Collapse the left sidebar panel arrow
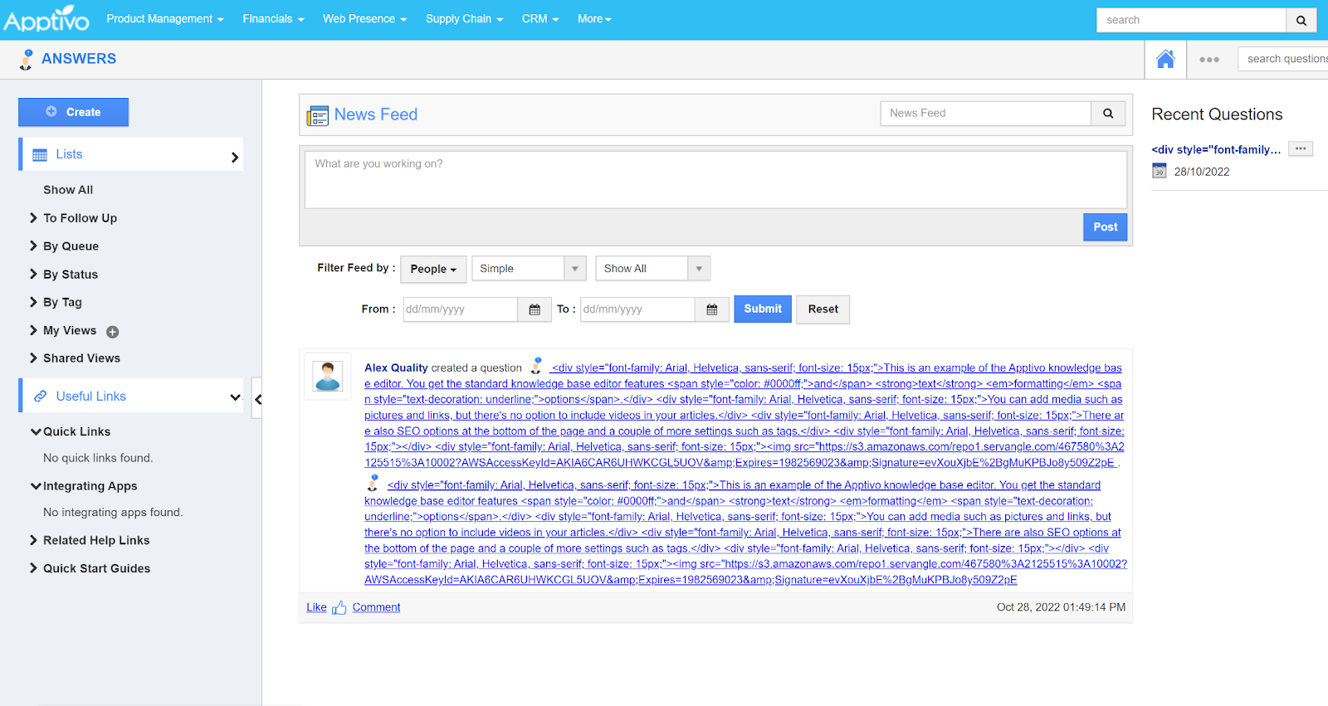Screen dimensions: 1328x706 click(258, 399)
